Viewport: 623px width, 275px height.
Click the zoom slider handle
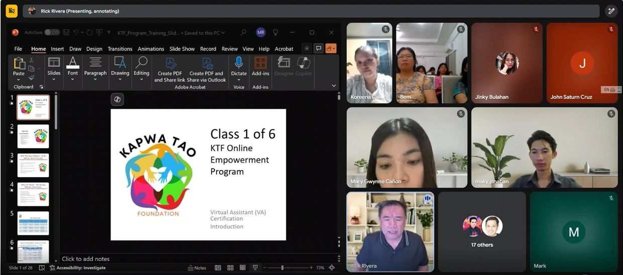tap(282, 268)
